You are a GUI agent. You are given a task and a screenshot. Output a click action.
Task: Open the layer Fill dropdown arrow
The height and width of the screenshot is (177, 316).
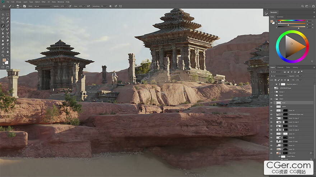coord(301,80)
